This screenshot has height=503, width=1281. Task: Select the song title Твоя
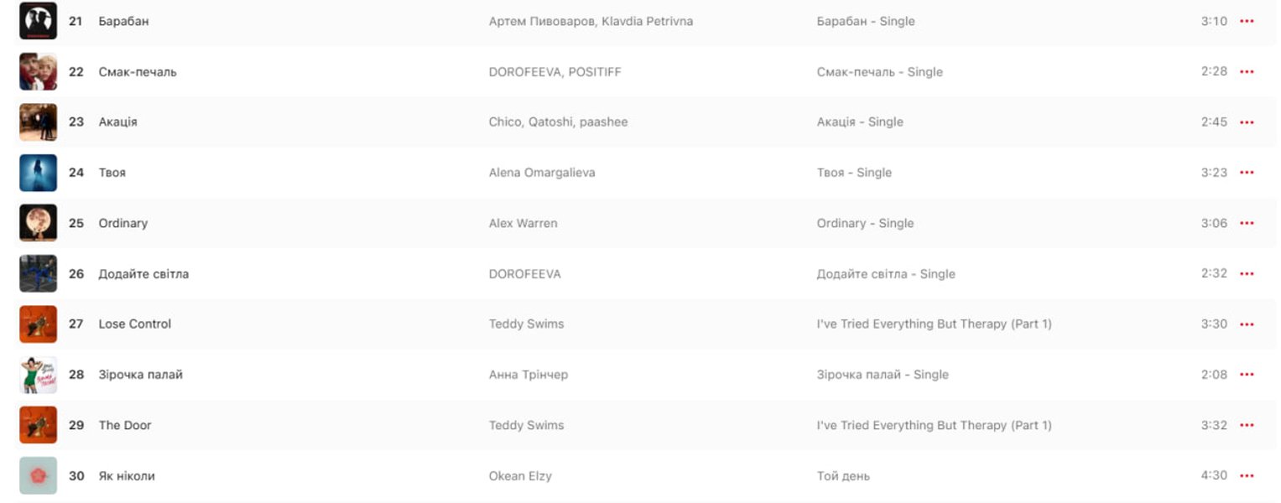[x=112, y=173]
